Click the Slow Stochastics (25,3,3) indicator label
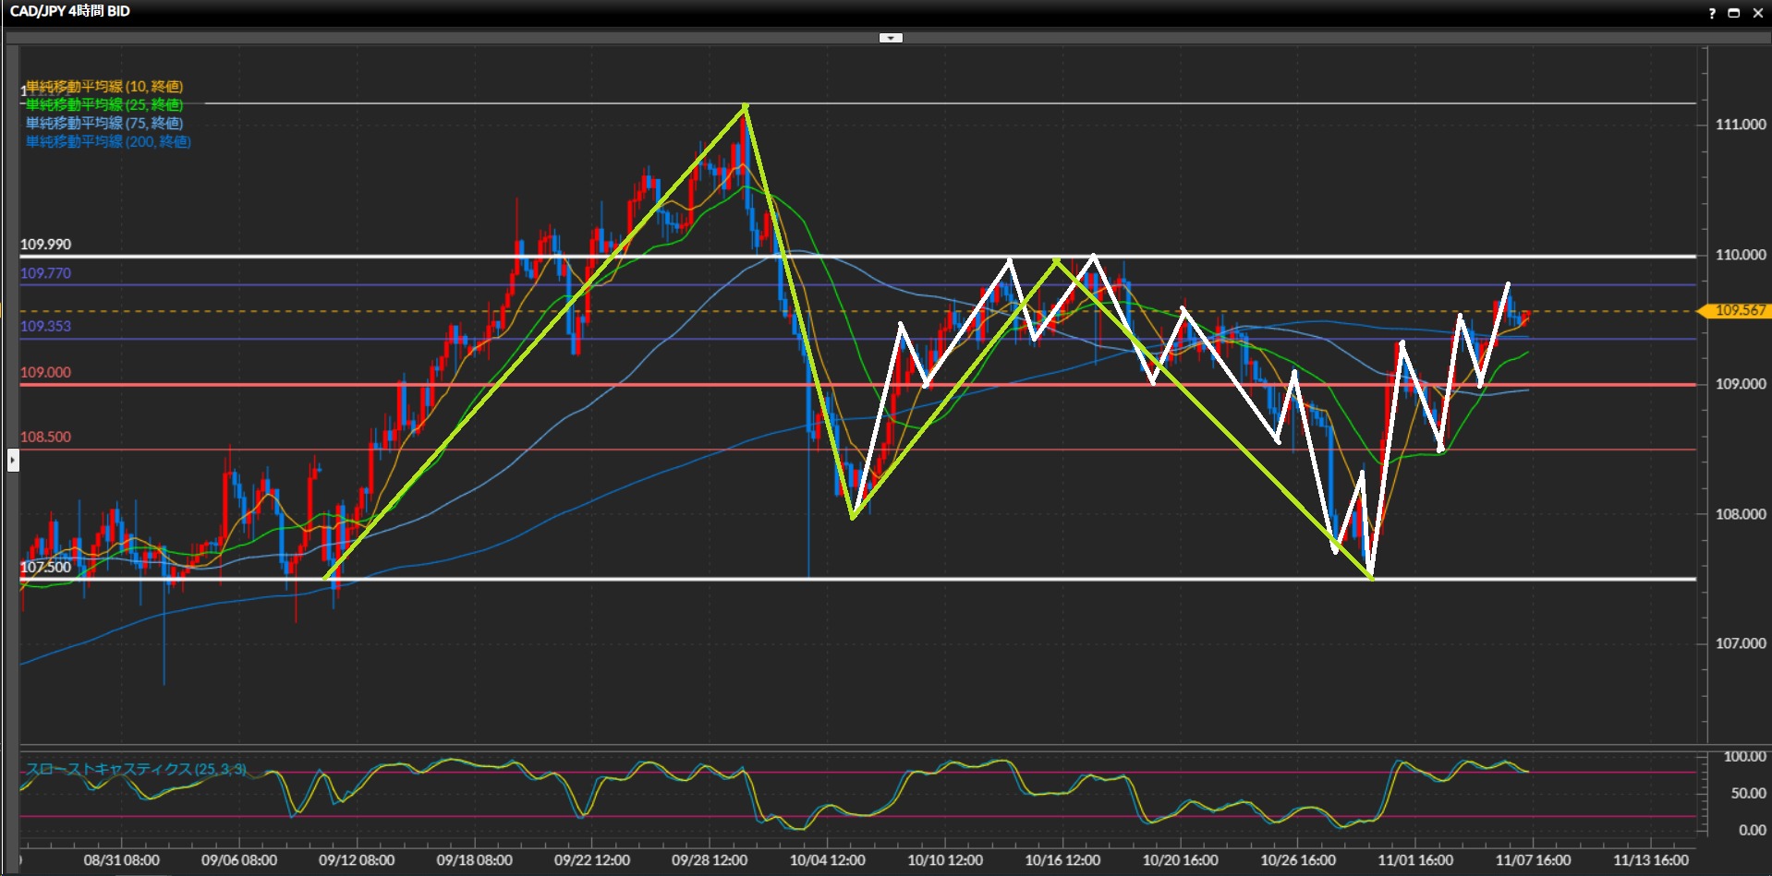1772x876 pixels. [136, 769]
